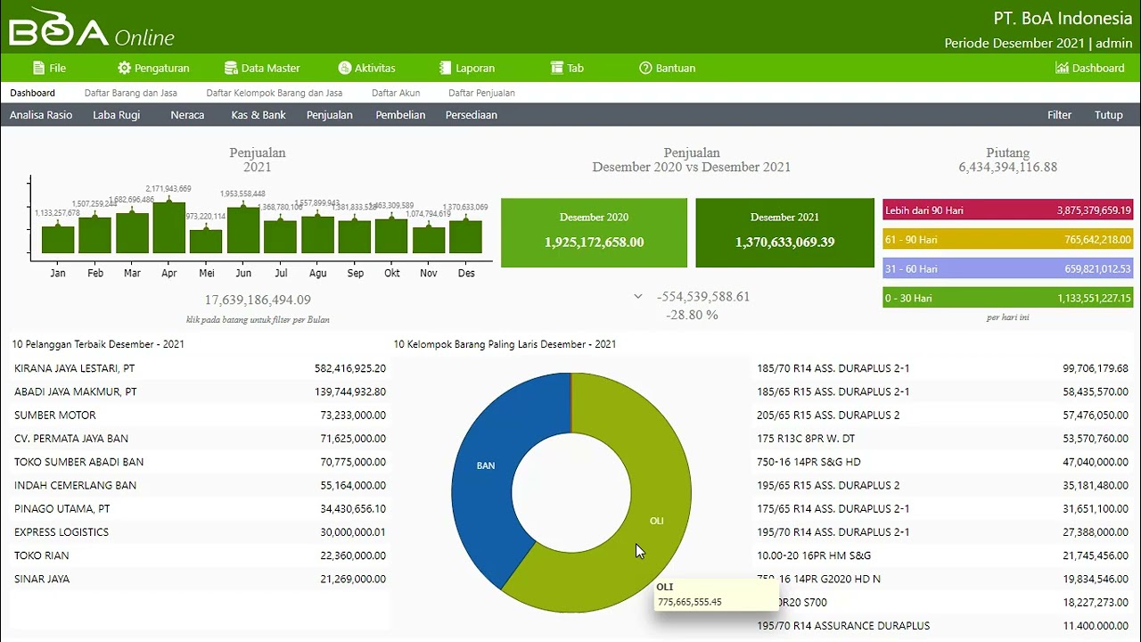Open the File menu
Image resolution: width=1141 pixels, height=642 pixels.
click(50, 68)
